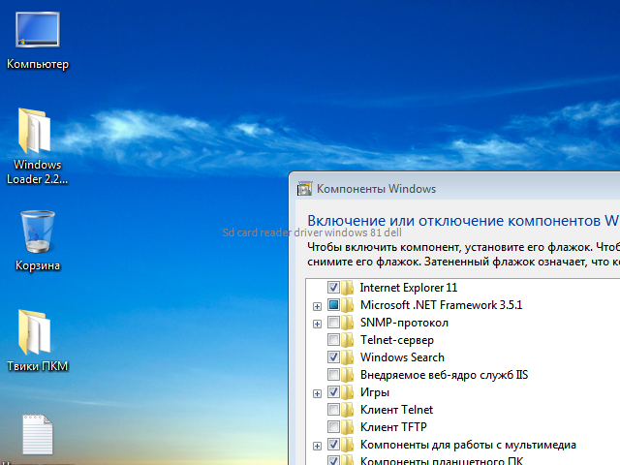The width and height of the screenshot is (620, 465).
Task: Click the folder icon beside Игры
Action: coord(348,391)
